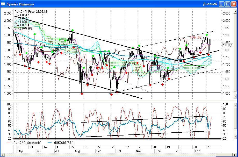Click the price pane's scroll-down arrow
The image size is (238, 157).
(x=235, y=96)
